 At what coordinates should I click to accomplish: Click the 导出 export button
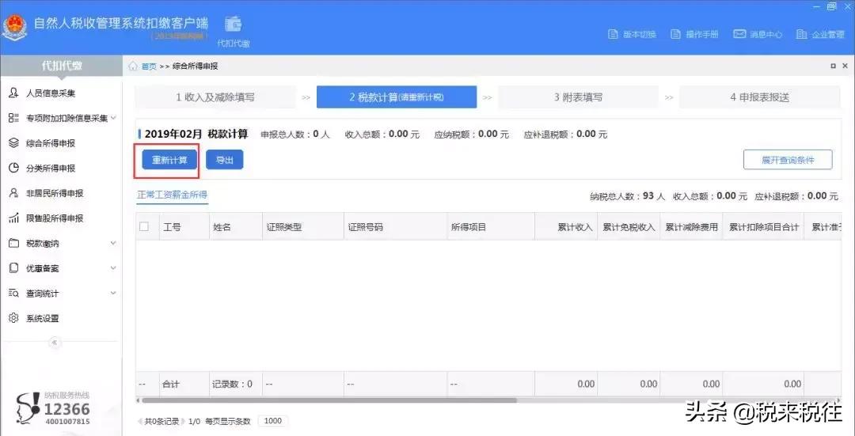pos(224,160)
